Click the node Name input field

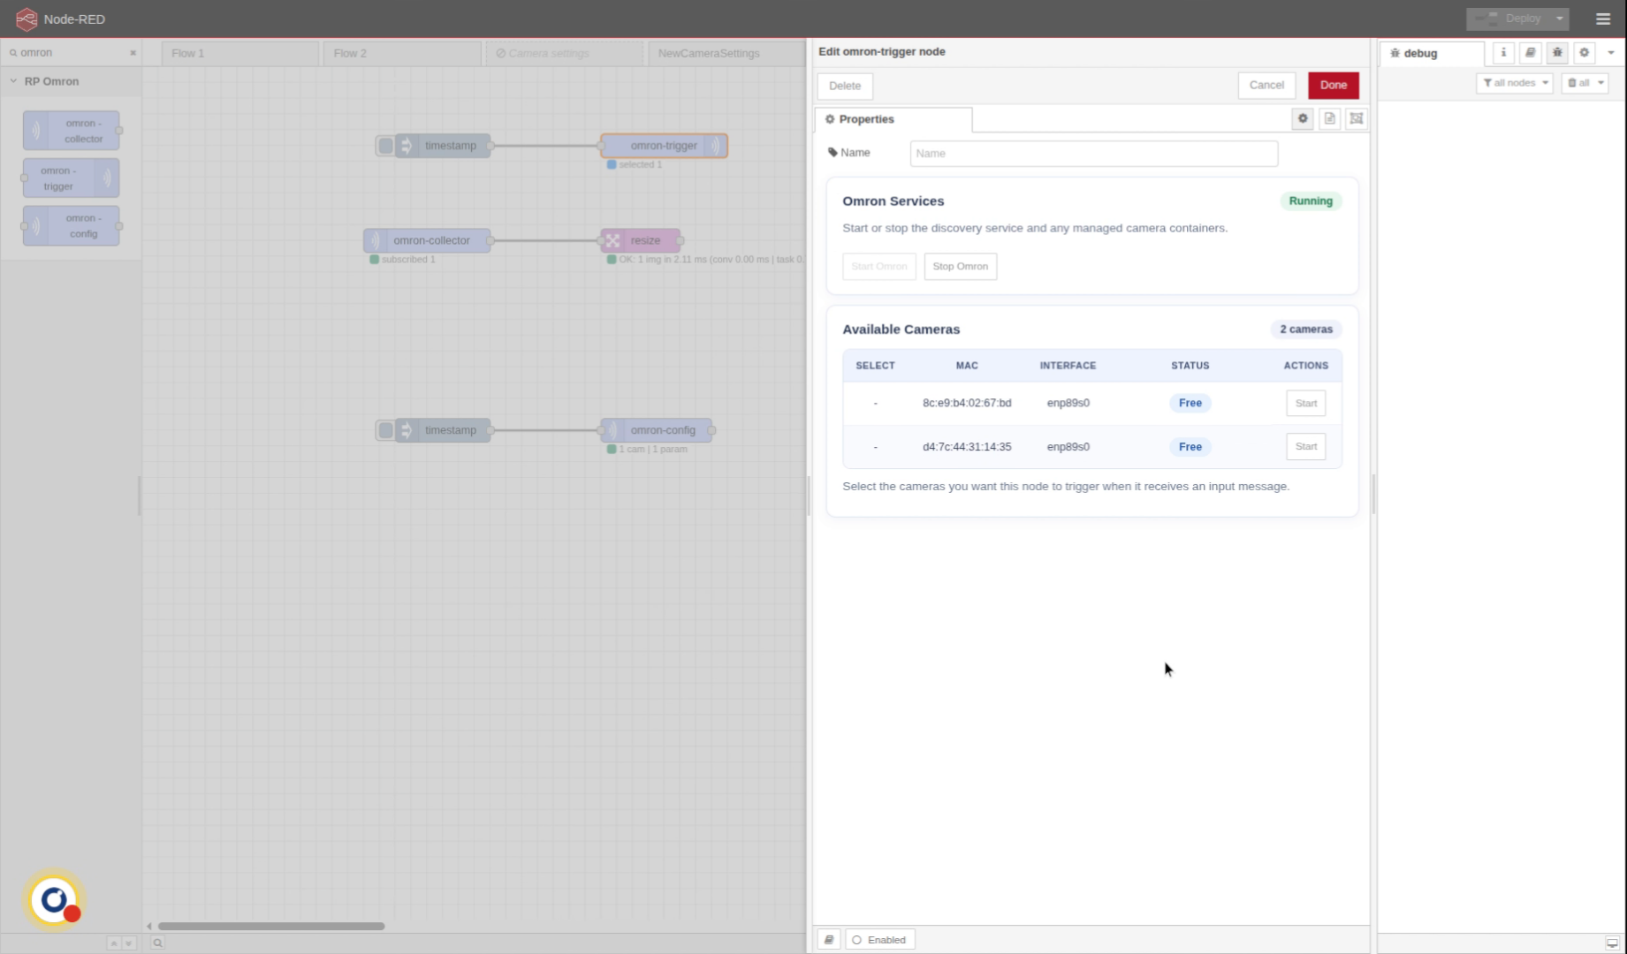click(1093, 153)
